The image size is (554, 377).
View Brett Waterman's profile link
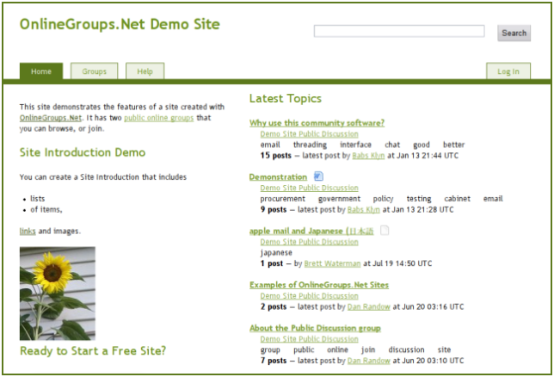click(325, 263)
